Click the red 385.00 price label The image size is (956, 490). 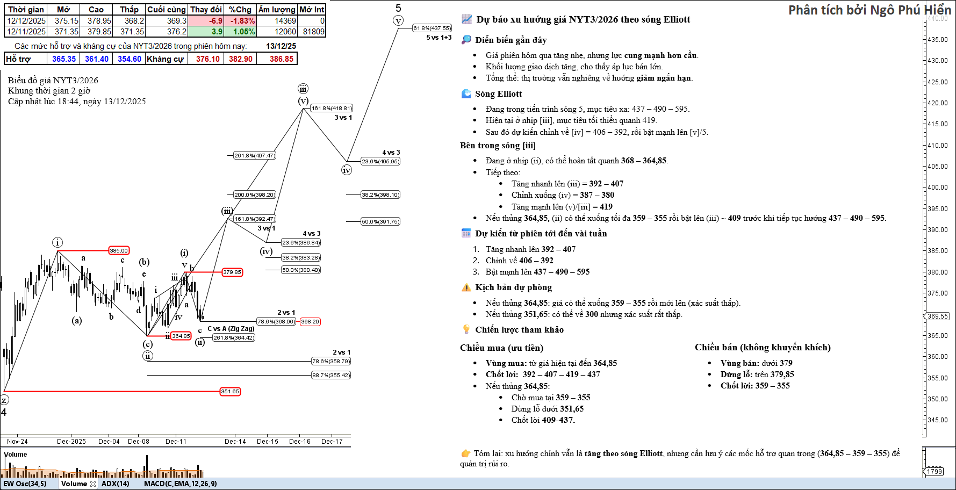pyautogui.click(x=119, y=251)
